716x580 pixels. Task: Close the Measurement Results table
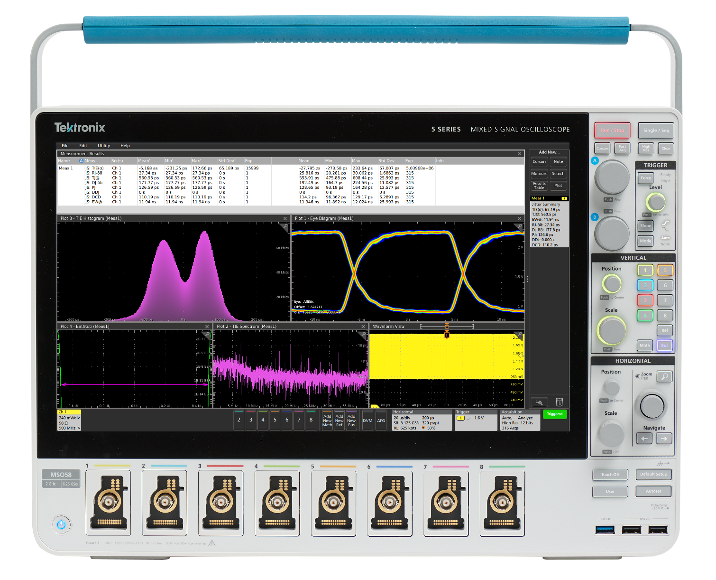pyautogui.click(x=520, y=154)
